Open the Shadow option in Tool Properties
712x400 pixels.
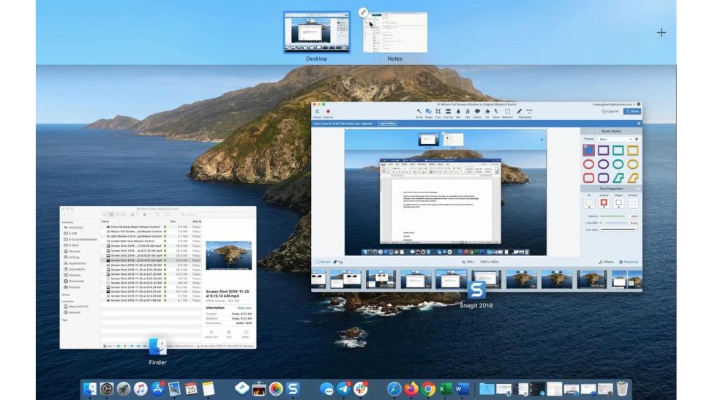coord(633,203)
